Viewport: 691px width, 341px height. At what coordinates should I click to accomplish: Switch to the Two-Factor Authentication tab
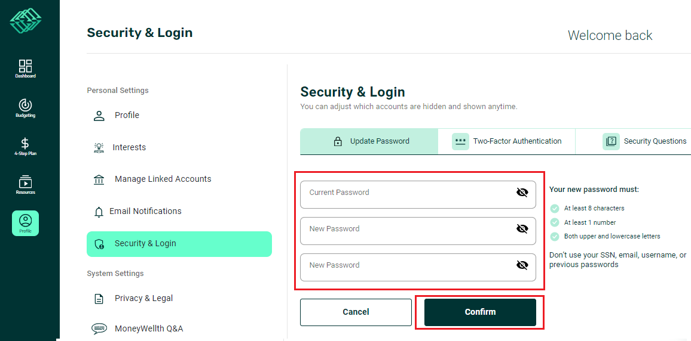click(506, 141)
